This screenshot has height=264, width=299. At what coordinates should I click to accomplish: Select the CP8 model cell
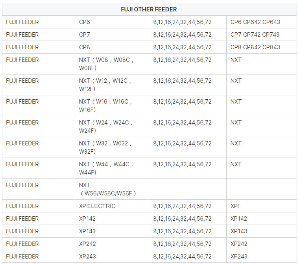pyautogui.click(x=112, y=47)
